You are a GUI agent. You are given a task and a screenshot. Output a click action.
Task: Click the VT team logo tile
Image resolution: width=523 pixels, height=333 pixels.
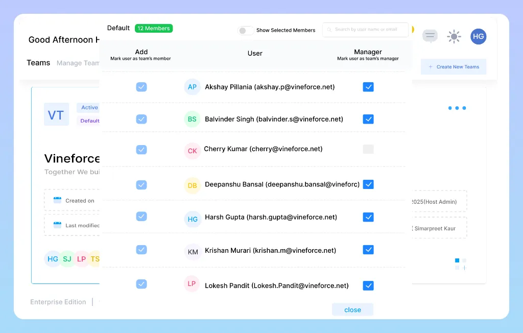point(56,114)
